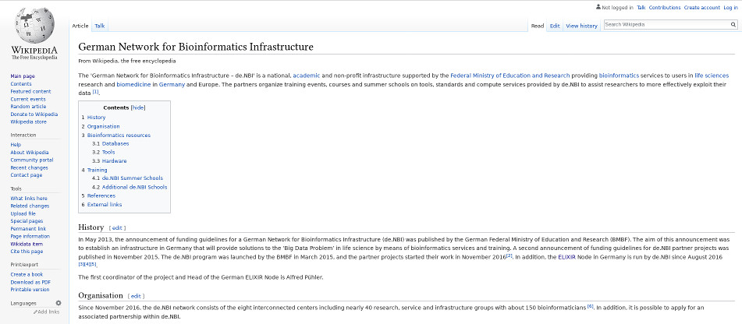Click the not-logged-in user icon

[x=598, y=7]
